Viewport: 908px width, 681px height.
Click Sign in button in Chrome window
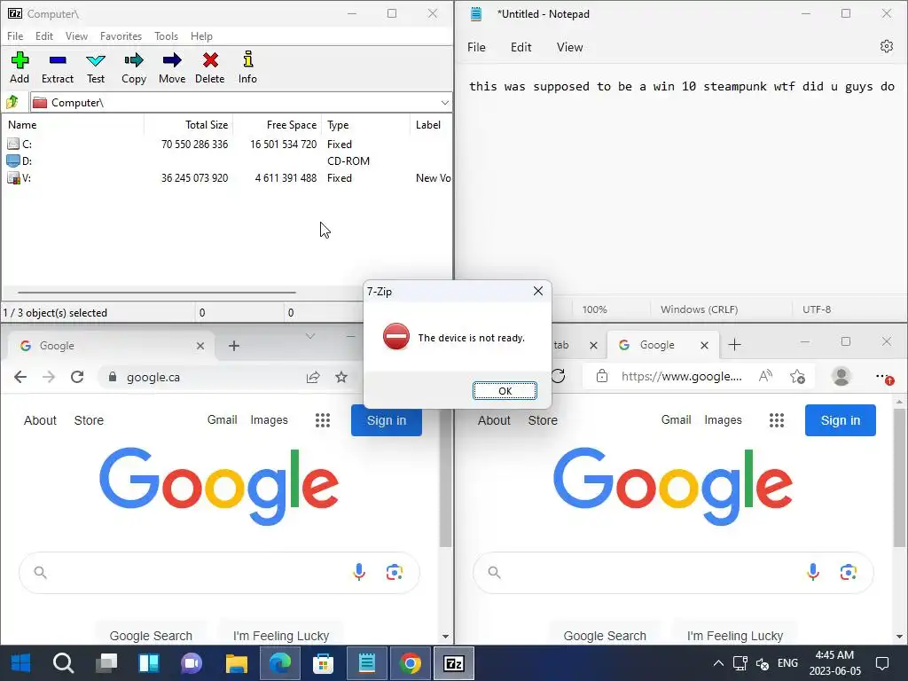387,420
